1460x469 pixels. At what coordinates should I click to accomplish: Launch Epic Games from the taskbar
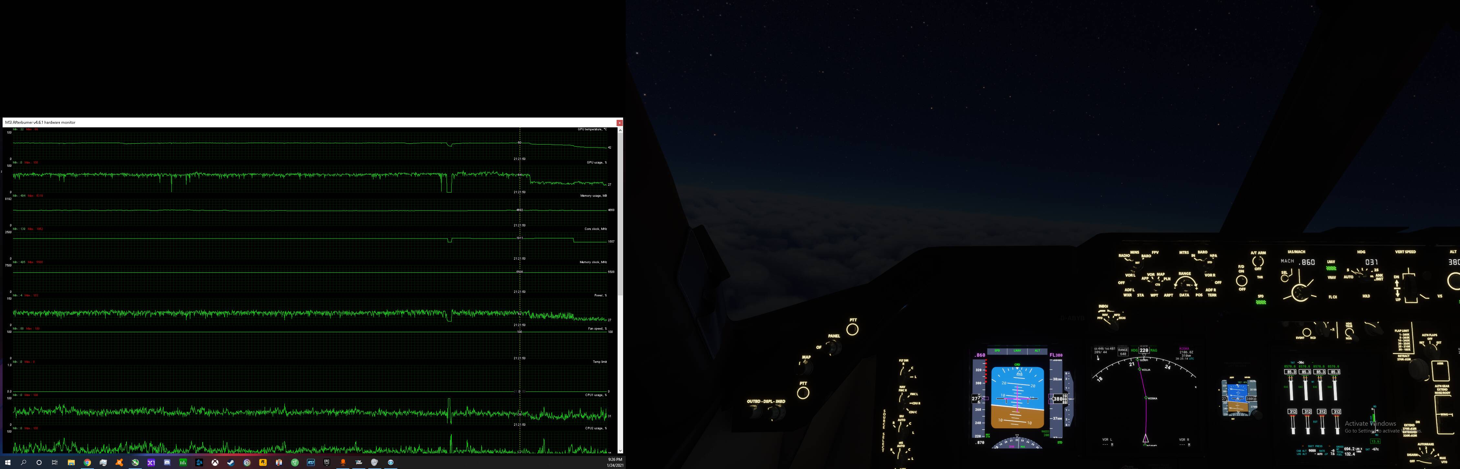coord(327,462)
